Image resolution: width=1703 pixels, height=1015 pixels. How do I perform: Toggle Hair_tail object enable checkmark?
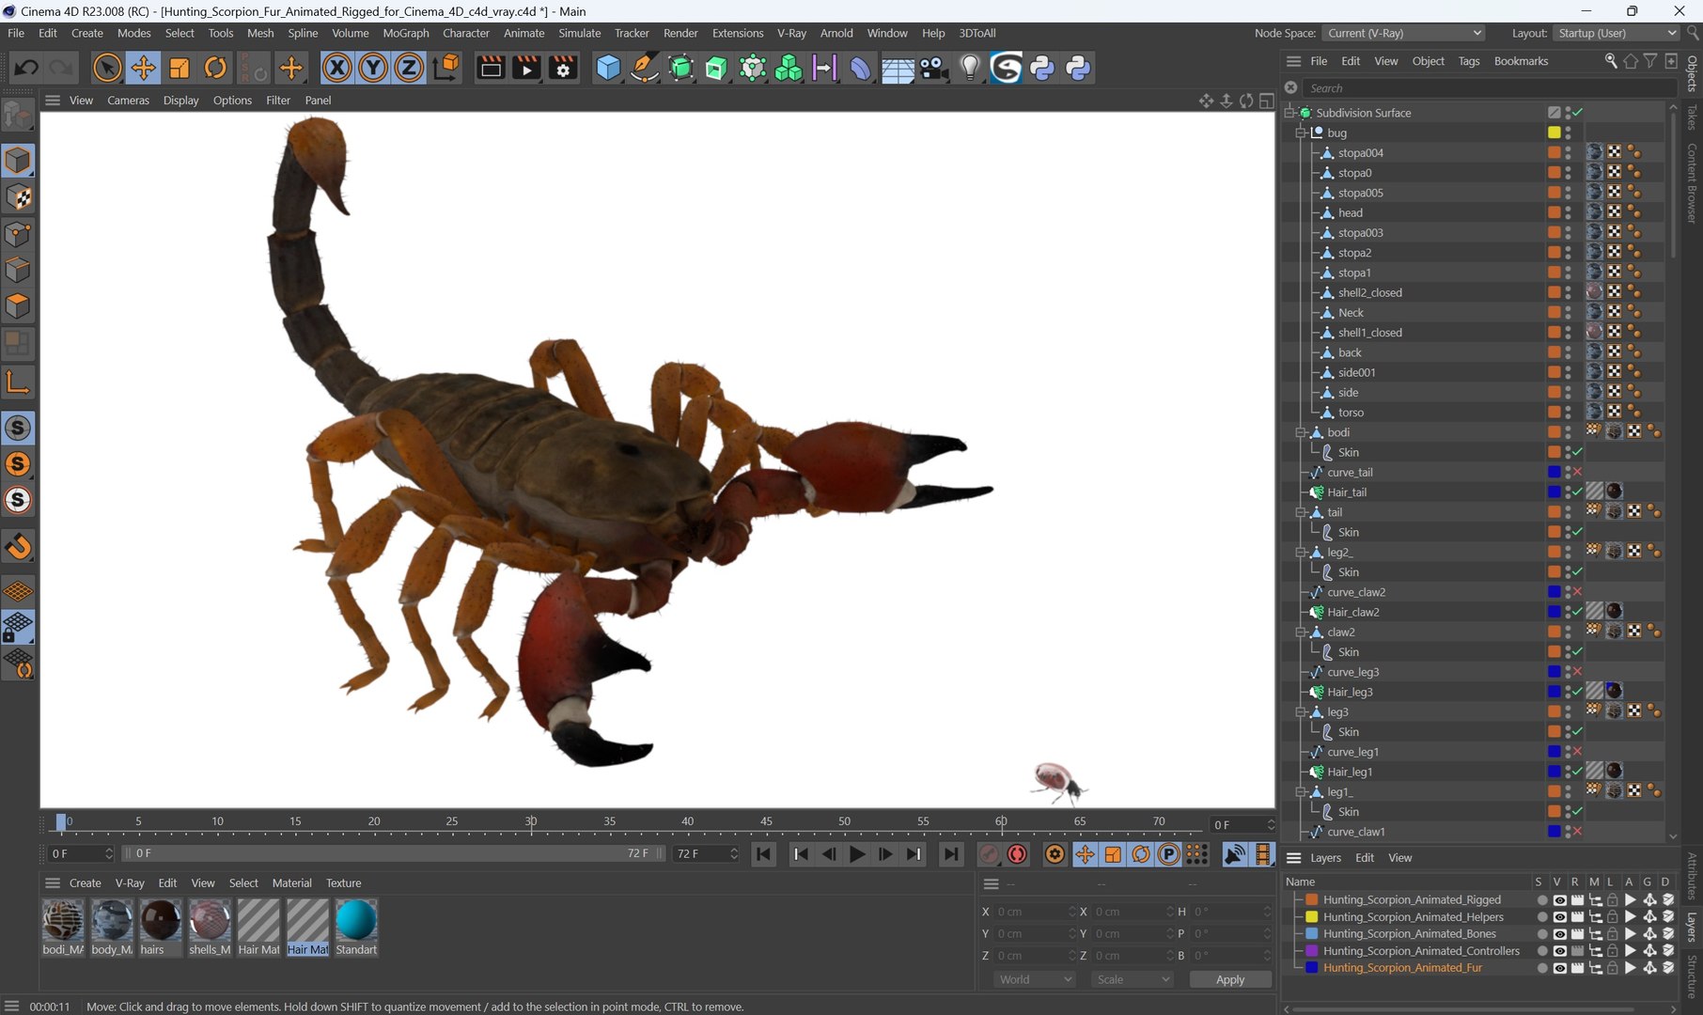click(x=1578, y=492)
